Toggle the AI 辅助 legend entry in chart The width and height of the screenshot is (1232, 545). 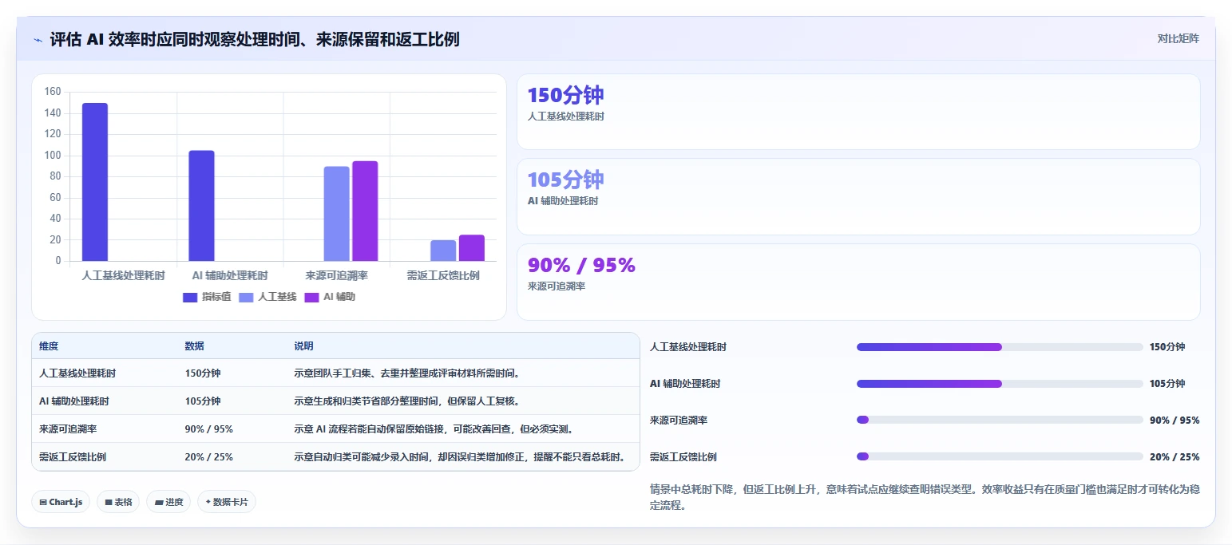(x=330, y=297)
